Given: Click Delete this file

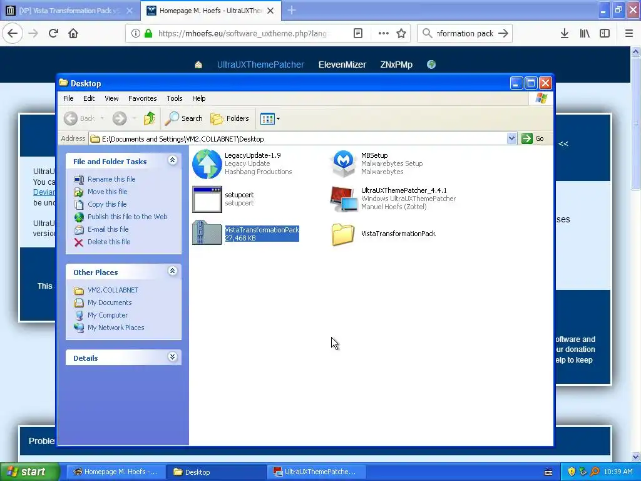Looking at the screenshot, I should (109, 242).
